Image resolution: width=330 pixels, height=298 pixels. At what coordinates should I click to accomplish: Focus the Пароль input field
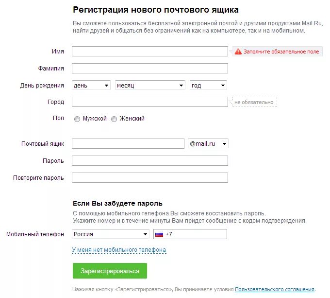pos(149,161)
